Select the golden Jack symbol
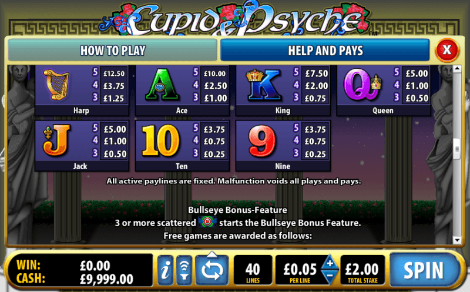 [x=56, y=140]
